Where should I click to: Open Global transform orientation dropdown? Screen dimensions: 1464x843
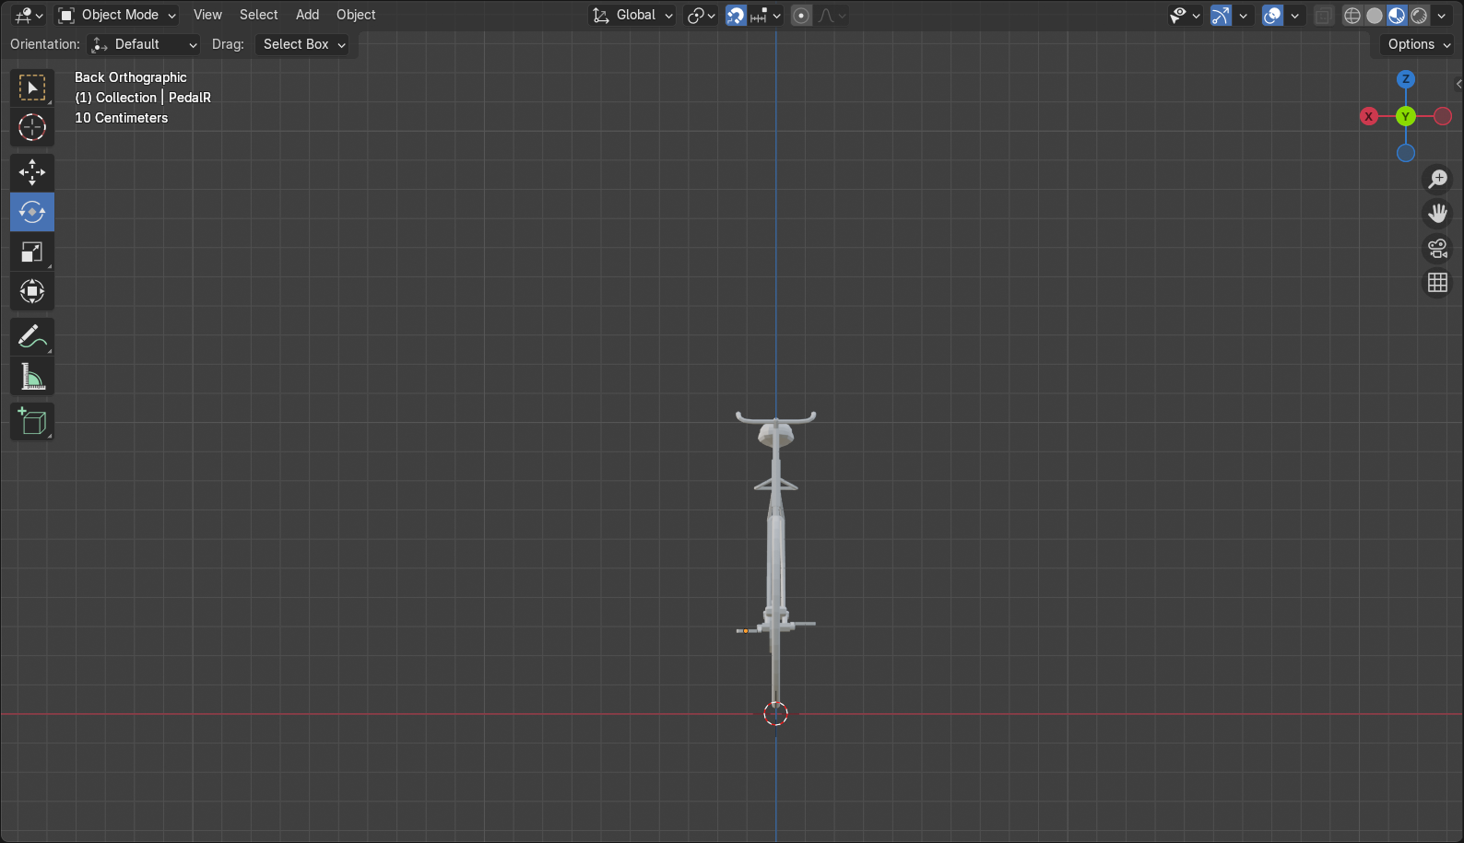(x=632, y=15)
